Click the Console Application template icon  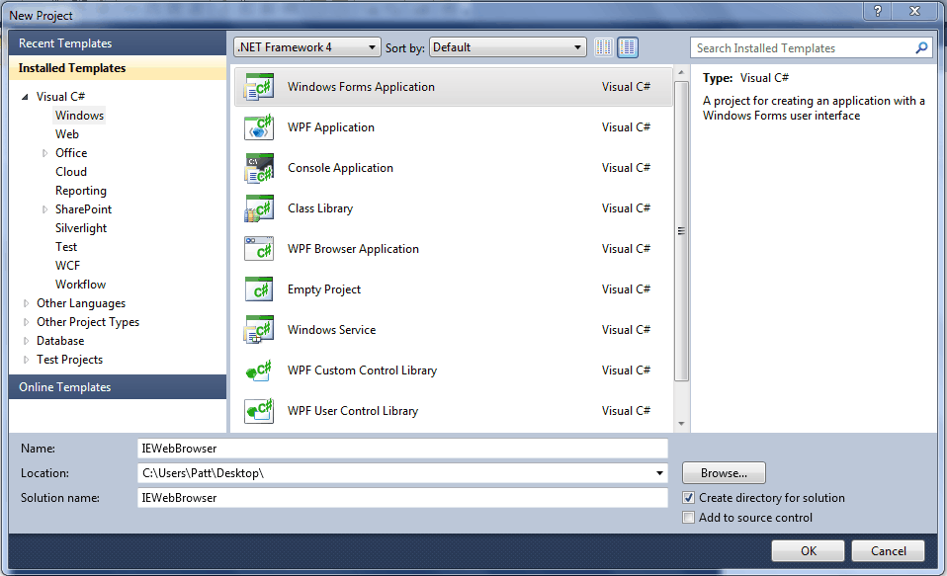point(258,168)
